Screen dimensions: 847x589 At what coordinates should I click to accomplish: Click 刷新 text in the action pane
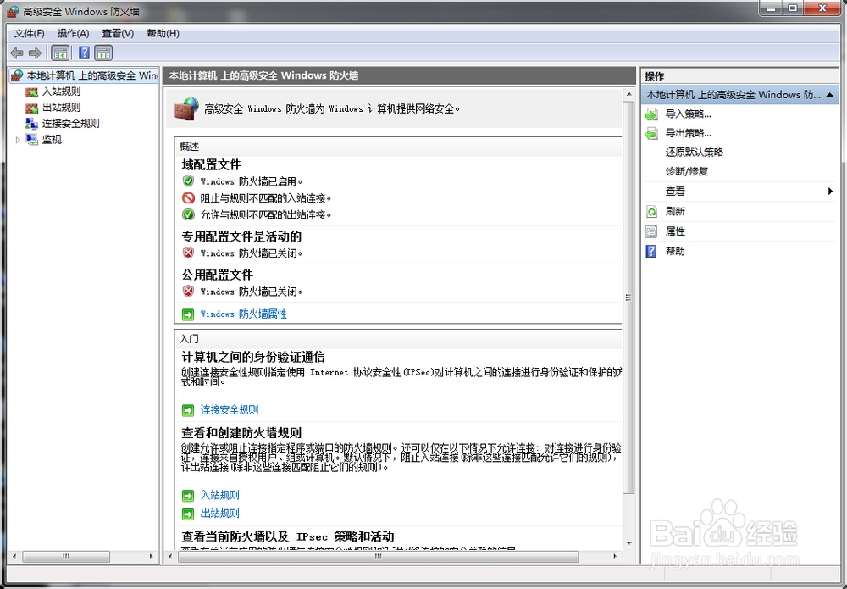pos(675,212)
